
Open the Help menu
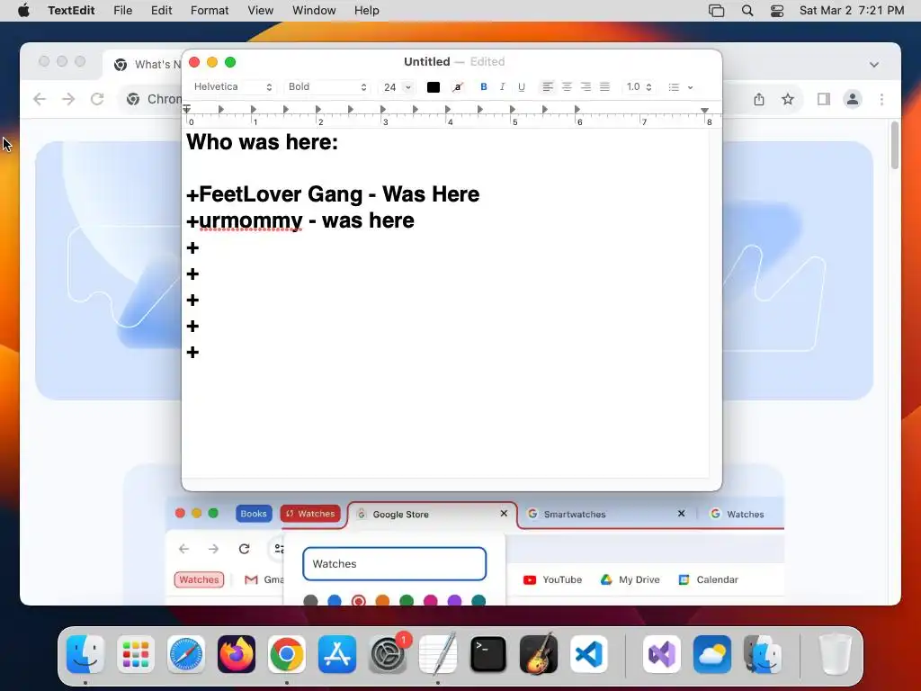coord(367,11)
